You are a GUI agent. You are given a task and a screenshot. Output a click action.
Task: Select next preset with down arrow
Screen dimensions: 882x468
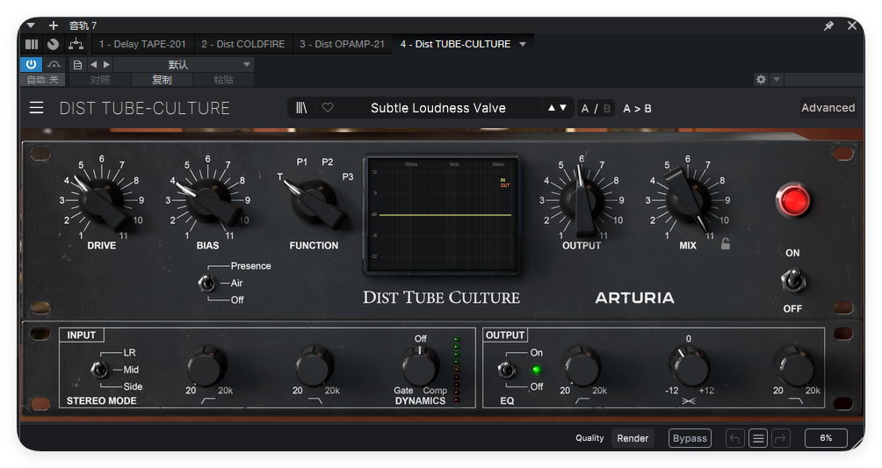[562, 107]
